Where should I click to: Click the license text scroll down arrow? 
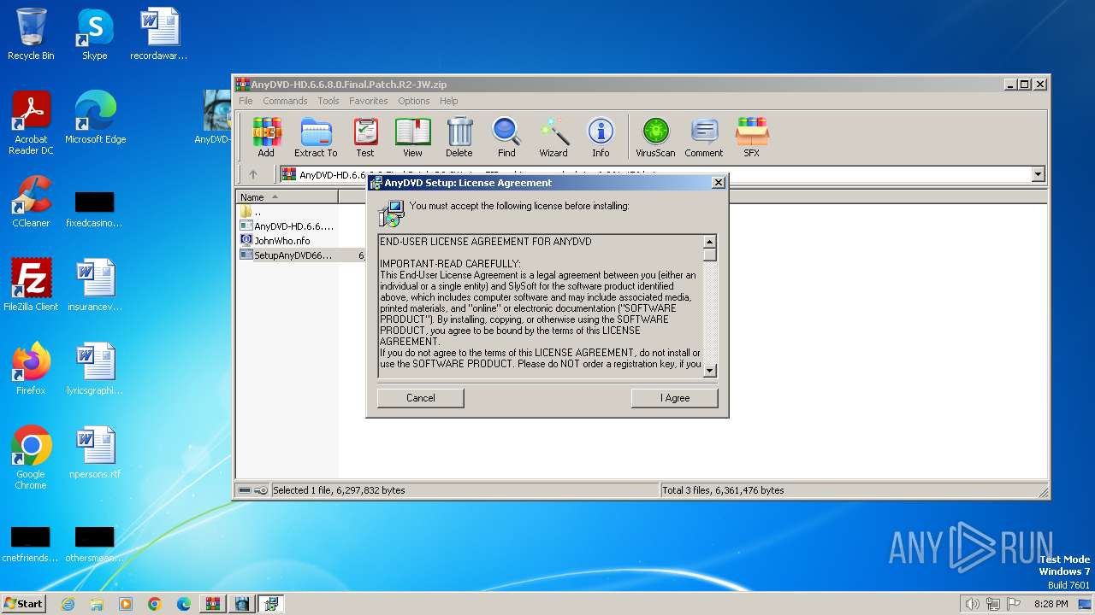(x=709, y=371)
